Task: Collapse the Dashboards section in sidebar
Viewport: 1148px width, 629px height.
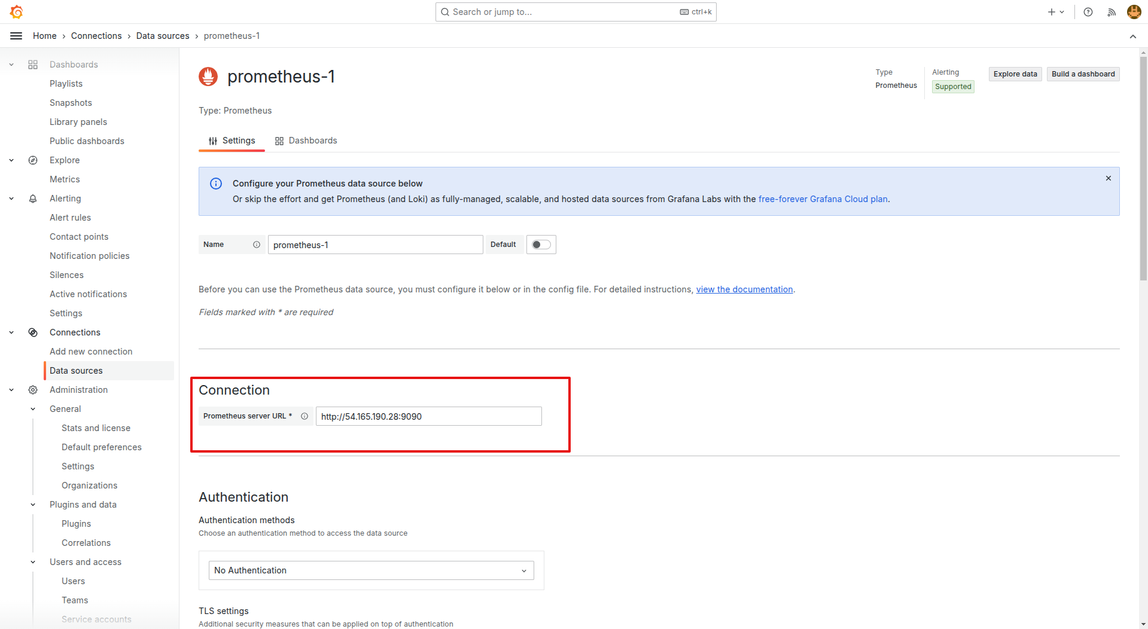Action: [x=11, y=65]
